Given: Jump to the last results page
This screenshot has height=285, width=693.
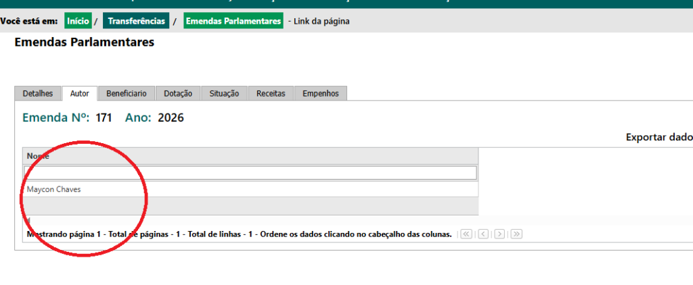Looking at the screenshot, I should (x=516, y=234).
